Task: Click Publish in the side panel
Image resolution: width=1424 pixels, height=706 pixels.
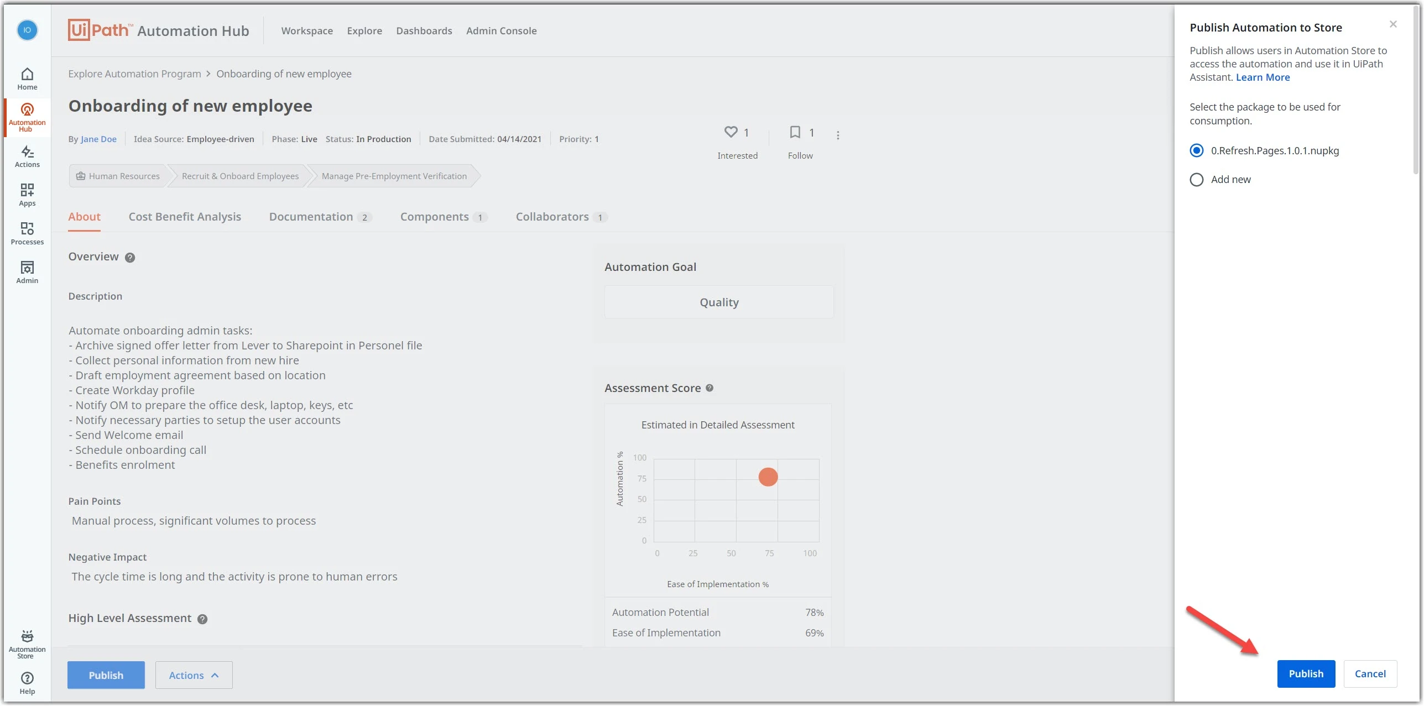Action: [1306, 674]
